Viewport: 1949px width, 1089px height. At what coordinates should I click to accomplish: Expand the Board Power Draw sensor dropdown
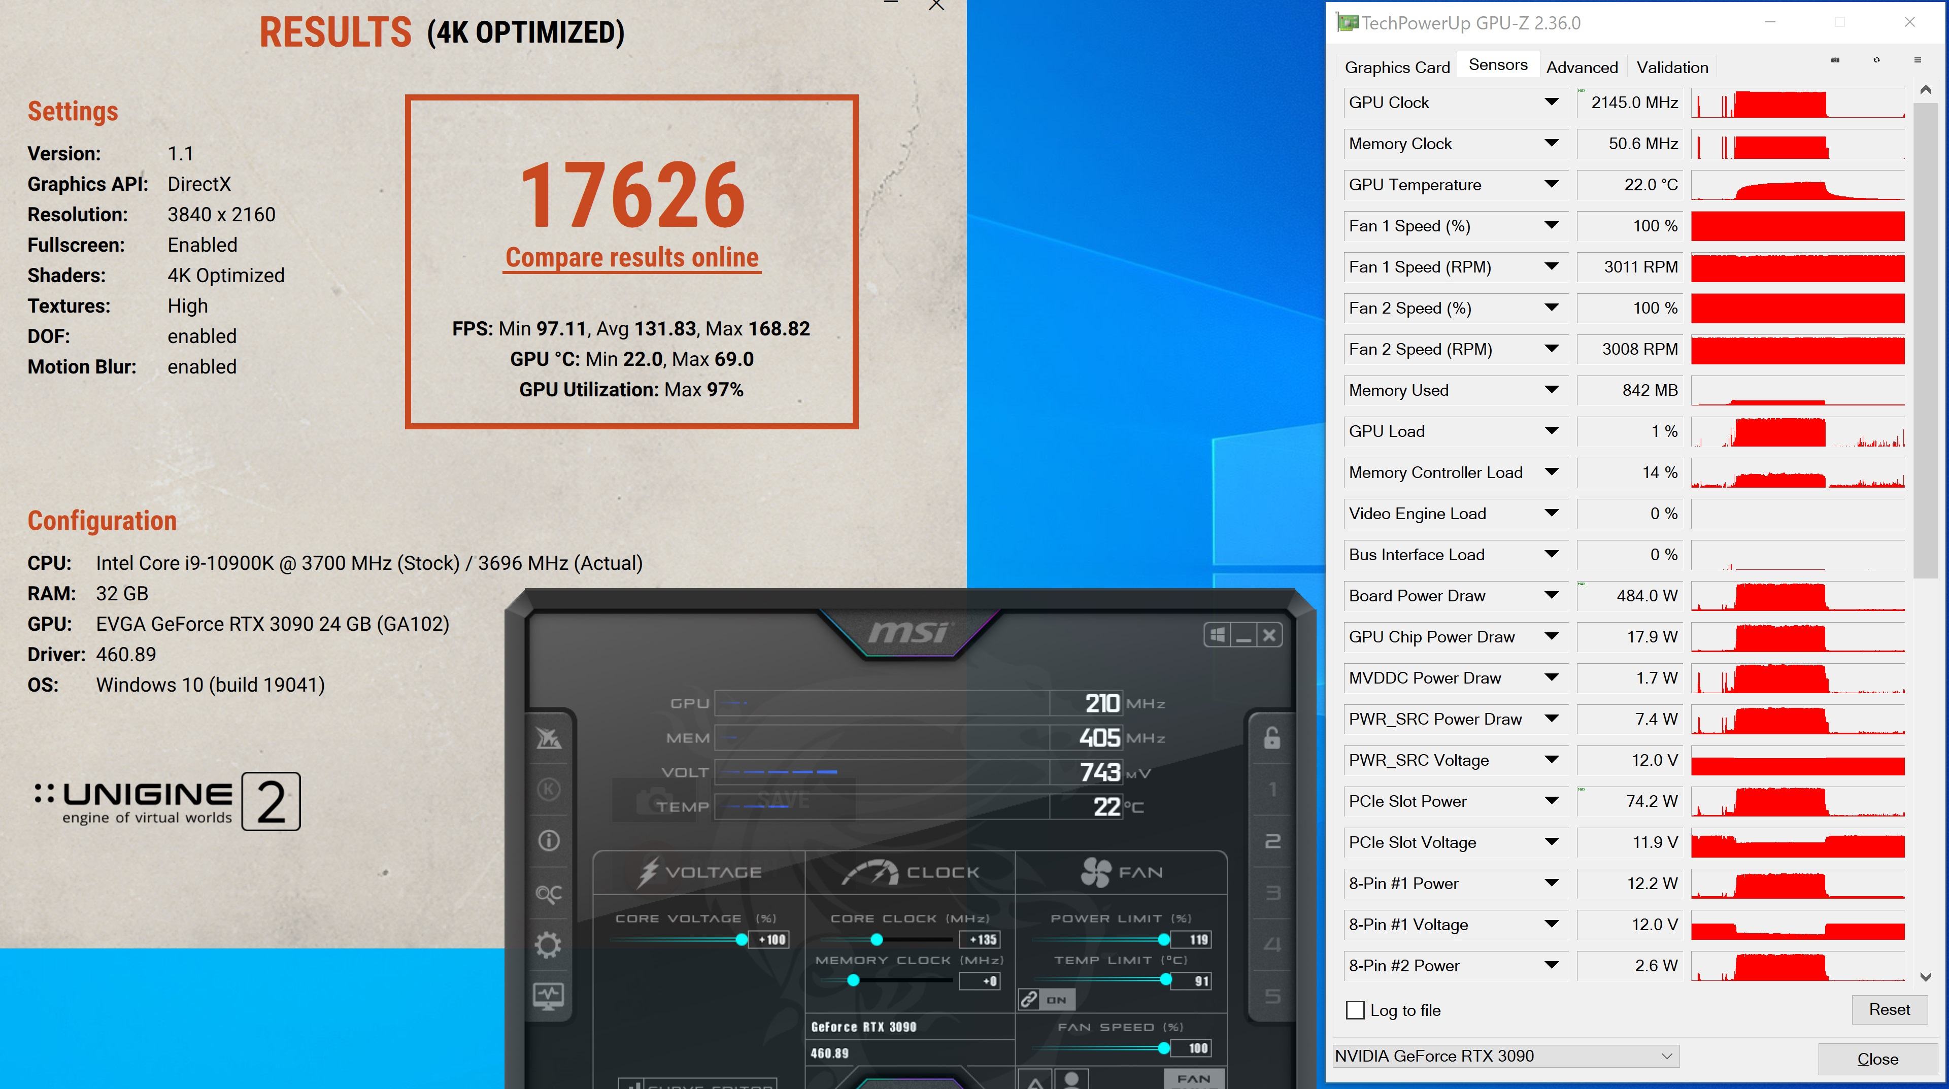click(x=1551, y=595)
